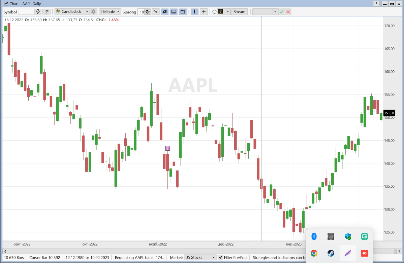Click the 125,00 price axis label
The image size is (404, 263).
pyautogui.click(x=389, y=232)
